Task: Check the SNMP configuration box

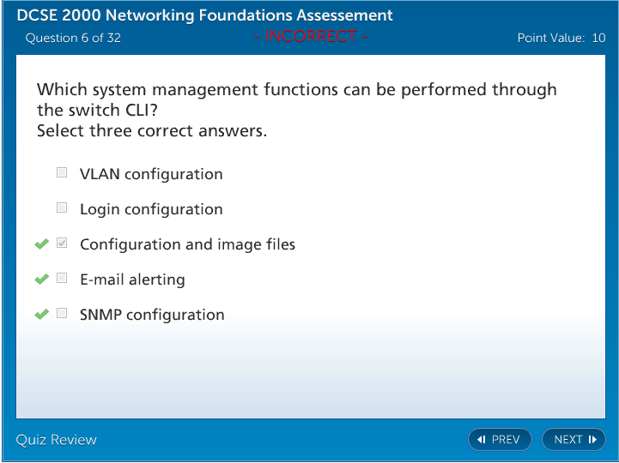Action: [x=62, y=313]
